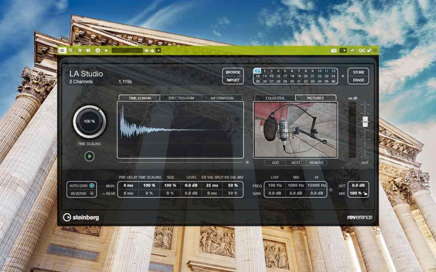Click the round button at the trim slider's end
This screenshot has height=272, width=436.
tap(247, 162)
